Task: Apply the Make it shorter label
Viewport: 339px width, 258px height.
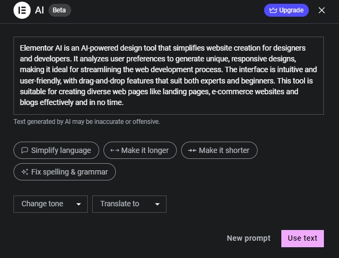Action: tap(224, 151)
